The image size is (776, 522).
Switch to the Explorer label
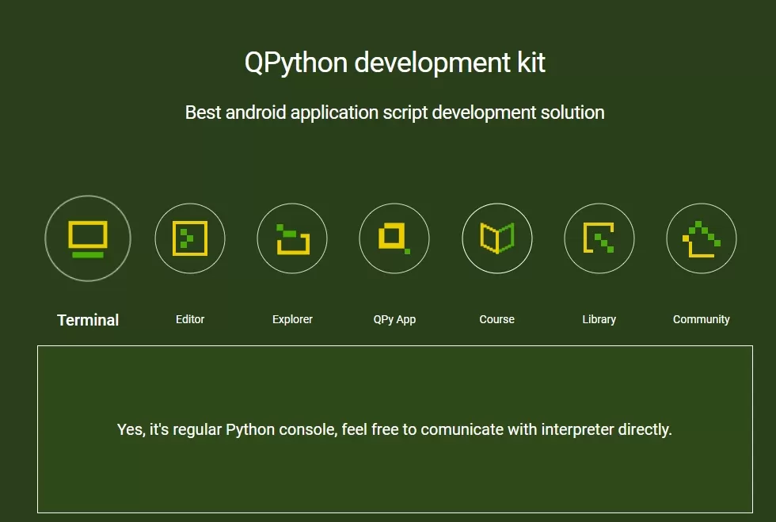tap(292, 319)
